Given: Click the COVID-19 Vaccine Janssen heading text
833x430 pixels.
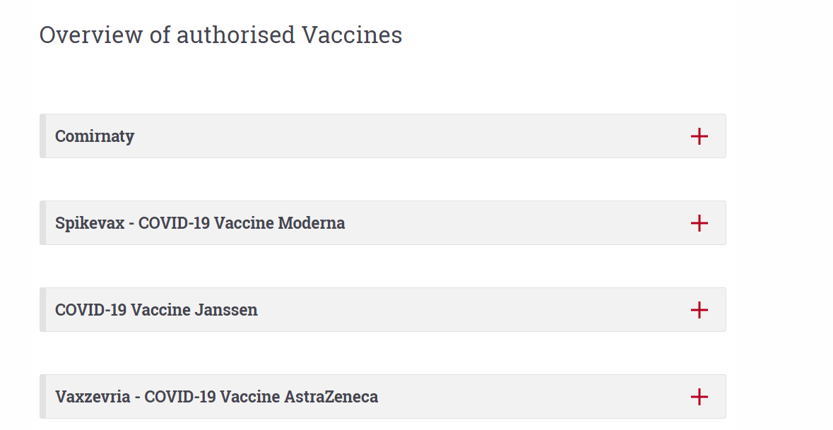Looking at the screenshot, I should (156, 310).
